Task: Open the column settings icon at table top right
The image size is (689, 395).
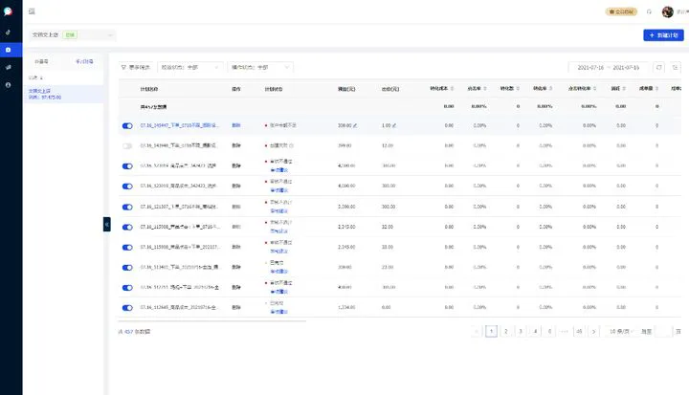Action: pyautogui.click(x=674, y=67)
